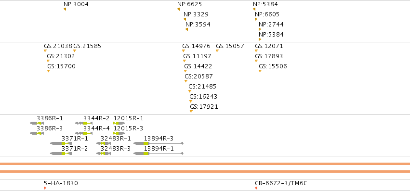Select the GS:17893 label
Image resolution: width=410 pixels, height=191 pixels.
pos(269,56)
